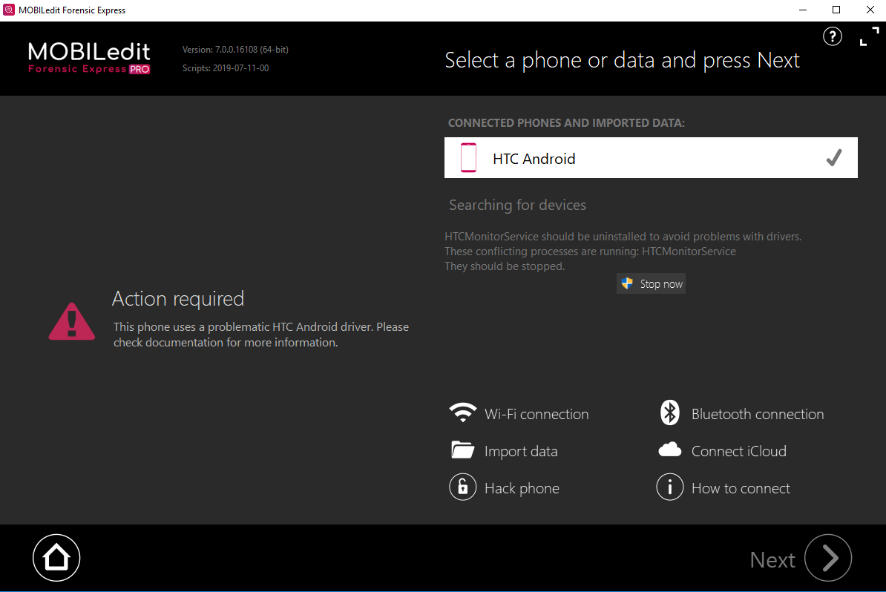The width and height of the screenshot is (886, 592).
Task: Click the pink phone icon for HTC Android
Action: [x=468, y=158]
